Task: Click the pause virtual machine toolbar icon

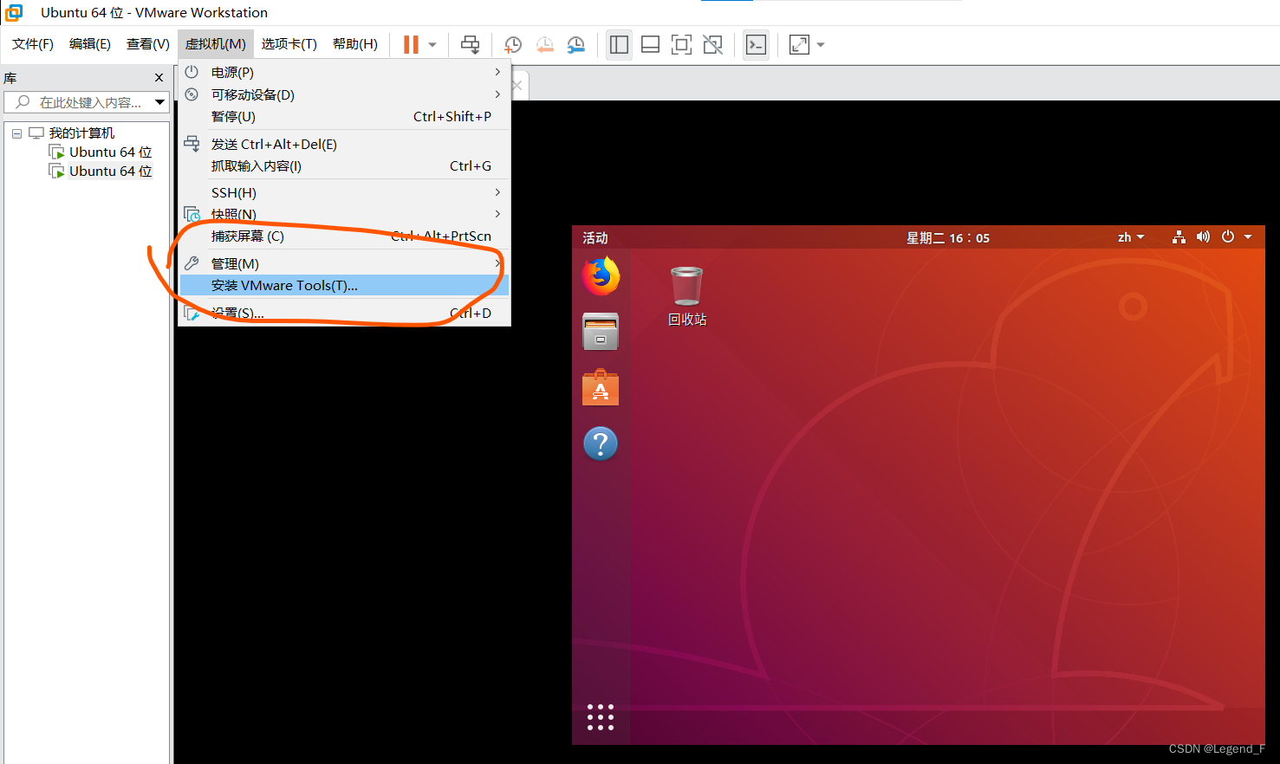Action: point(411,44)
